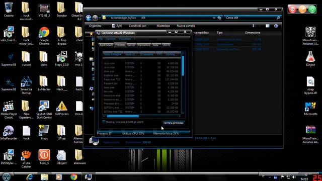Click the Start orb on the taskbar
The image size is (322, 181).
coord(7,176)
